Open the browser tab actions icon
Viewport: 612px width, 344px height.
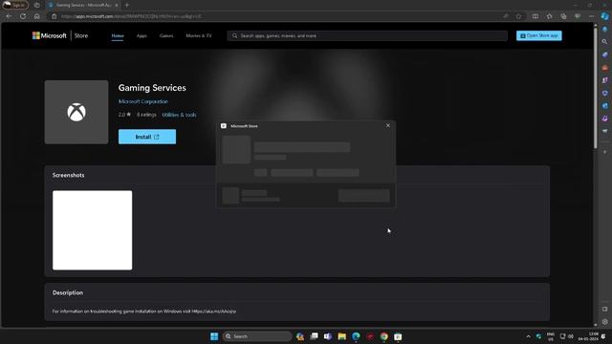36,5
